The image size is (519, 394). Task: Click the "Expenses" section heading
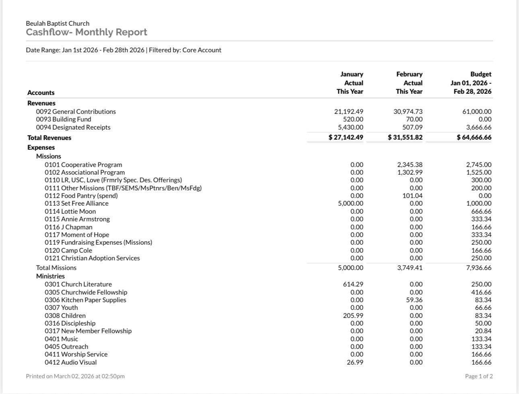pos(41,147)
